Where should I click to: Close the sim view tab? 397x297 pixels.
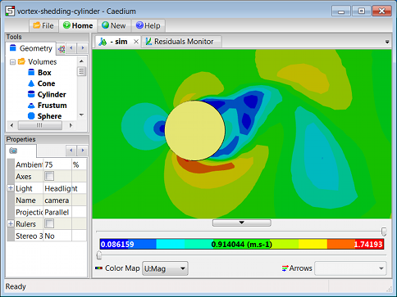pyautogui.click(x=136, y=42)
